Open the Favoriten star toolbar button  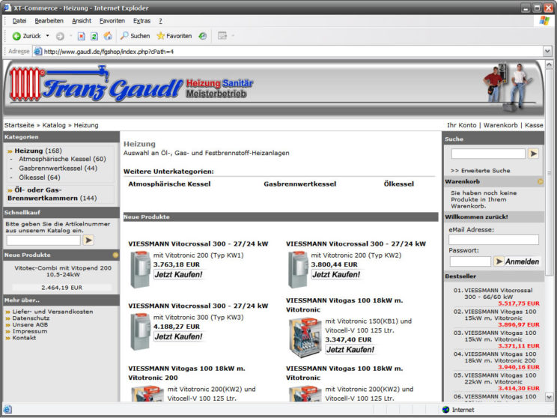pyautogui.click(x=174, y=36)
